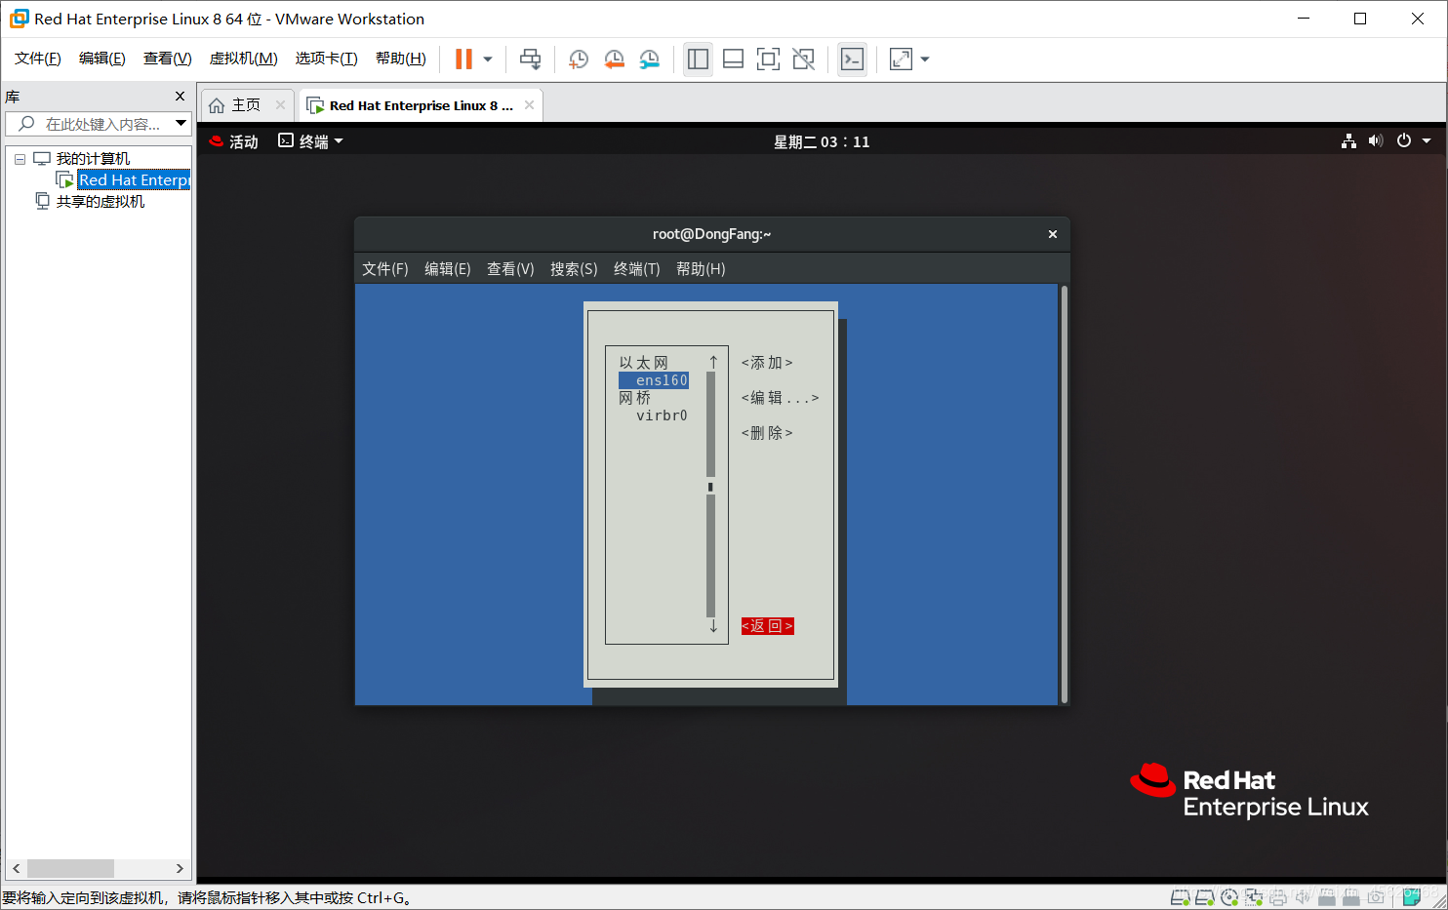The image size is (1448, 910).
Task: Toggle the console view button
Action: coord(852,59)
